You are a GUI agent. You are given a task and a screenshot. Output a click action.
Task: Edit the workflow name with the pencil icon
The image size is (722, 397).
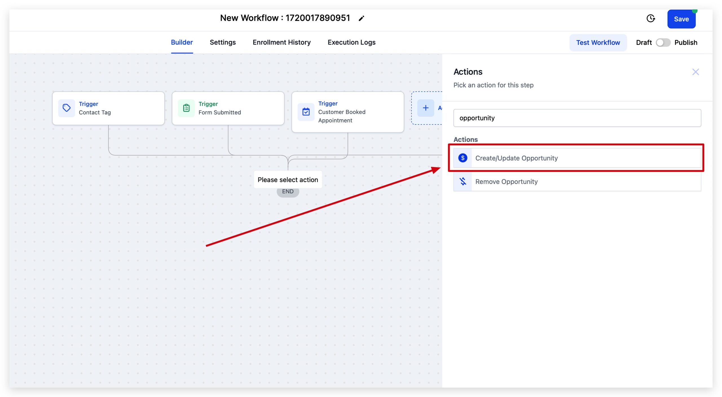click(361, 18)
